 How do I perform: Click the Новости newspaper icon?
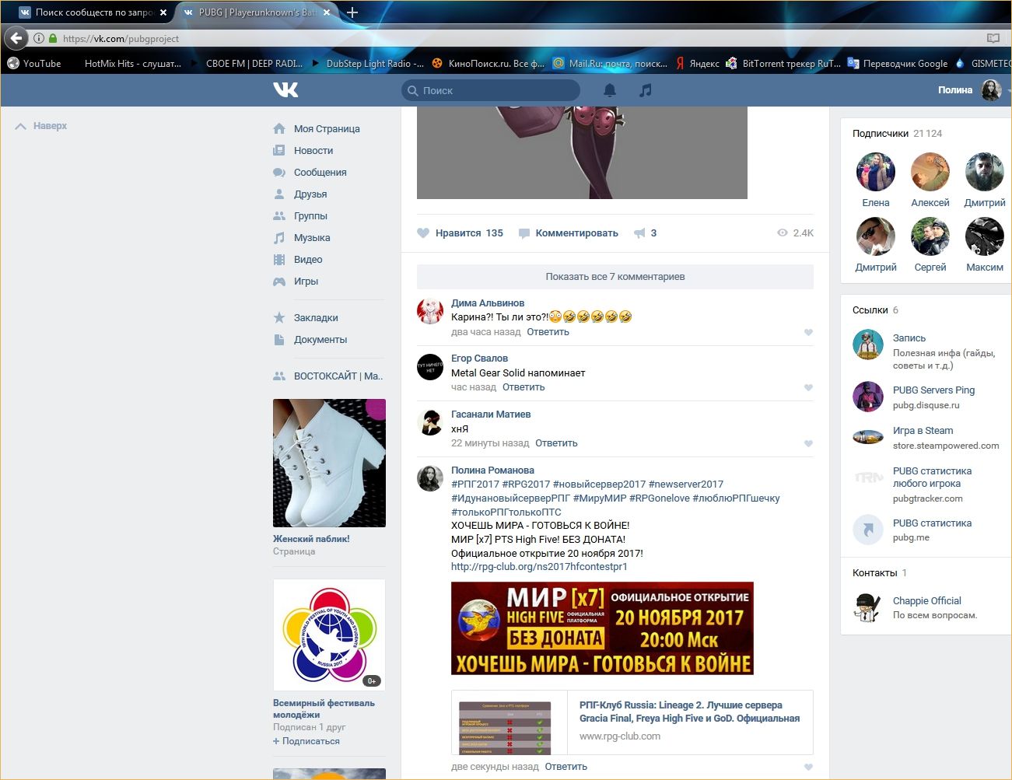click(x=279, y=150)
